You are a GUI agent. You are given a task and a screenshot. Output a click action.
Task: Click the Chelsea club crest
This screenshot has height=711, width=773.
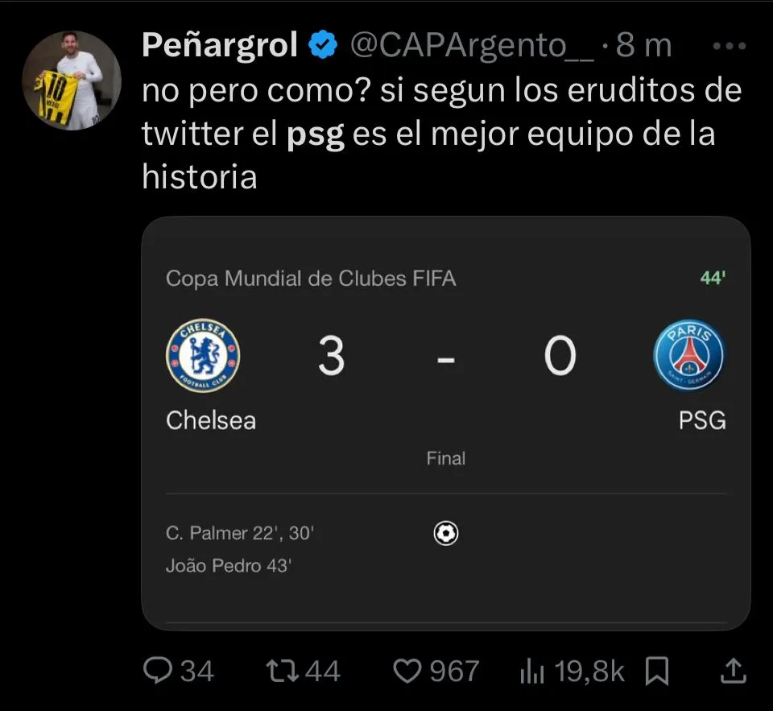point(203,356)
